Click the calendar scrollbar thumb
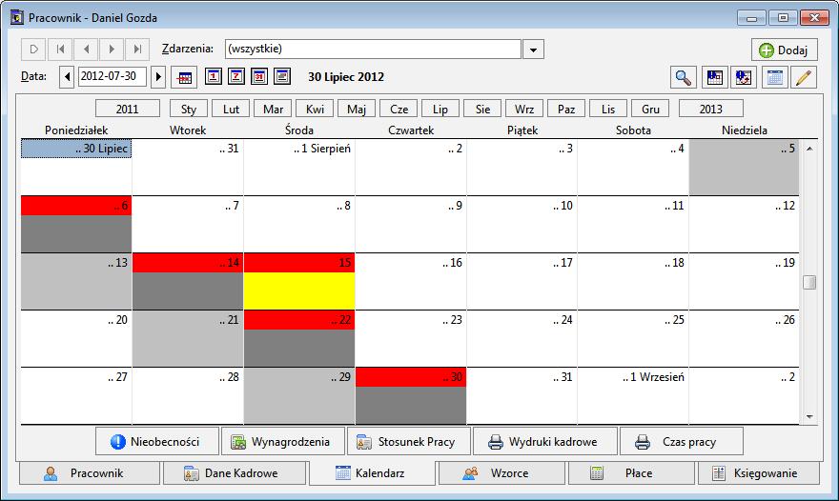The width and height of the screenshot is (839, 501). pyautogui.click(x=809, y=282)
